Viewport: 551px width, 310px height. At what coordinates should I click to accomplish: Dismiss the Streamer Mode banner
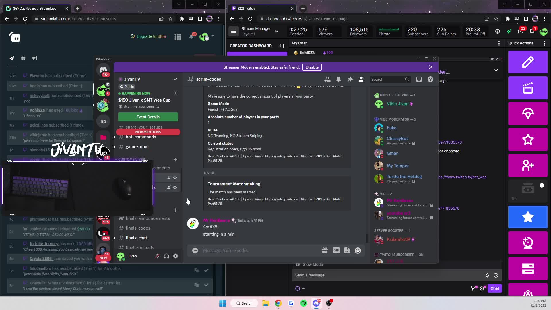click(x=431, y=67)
